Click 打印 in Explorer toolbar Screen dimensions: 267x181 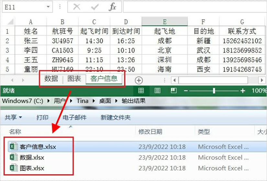click(x=42, y=117)
